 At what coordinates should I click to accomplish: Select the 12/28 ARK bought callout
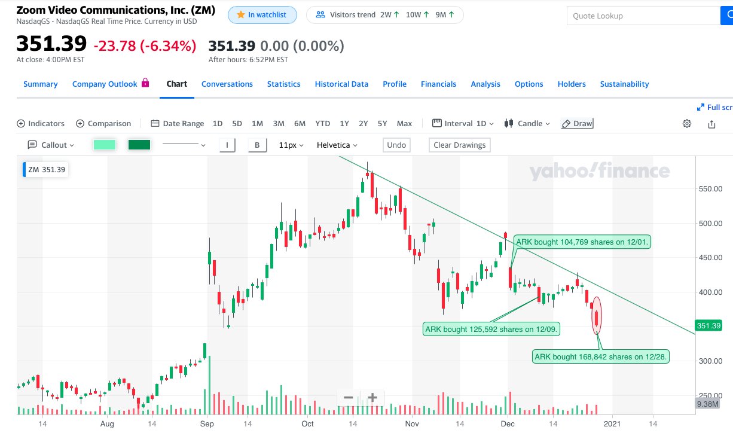click(601, 357)
